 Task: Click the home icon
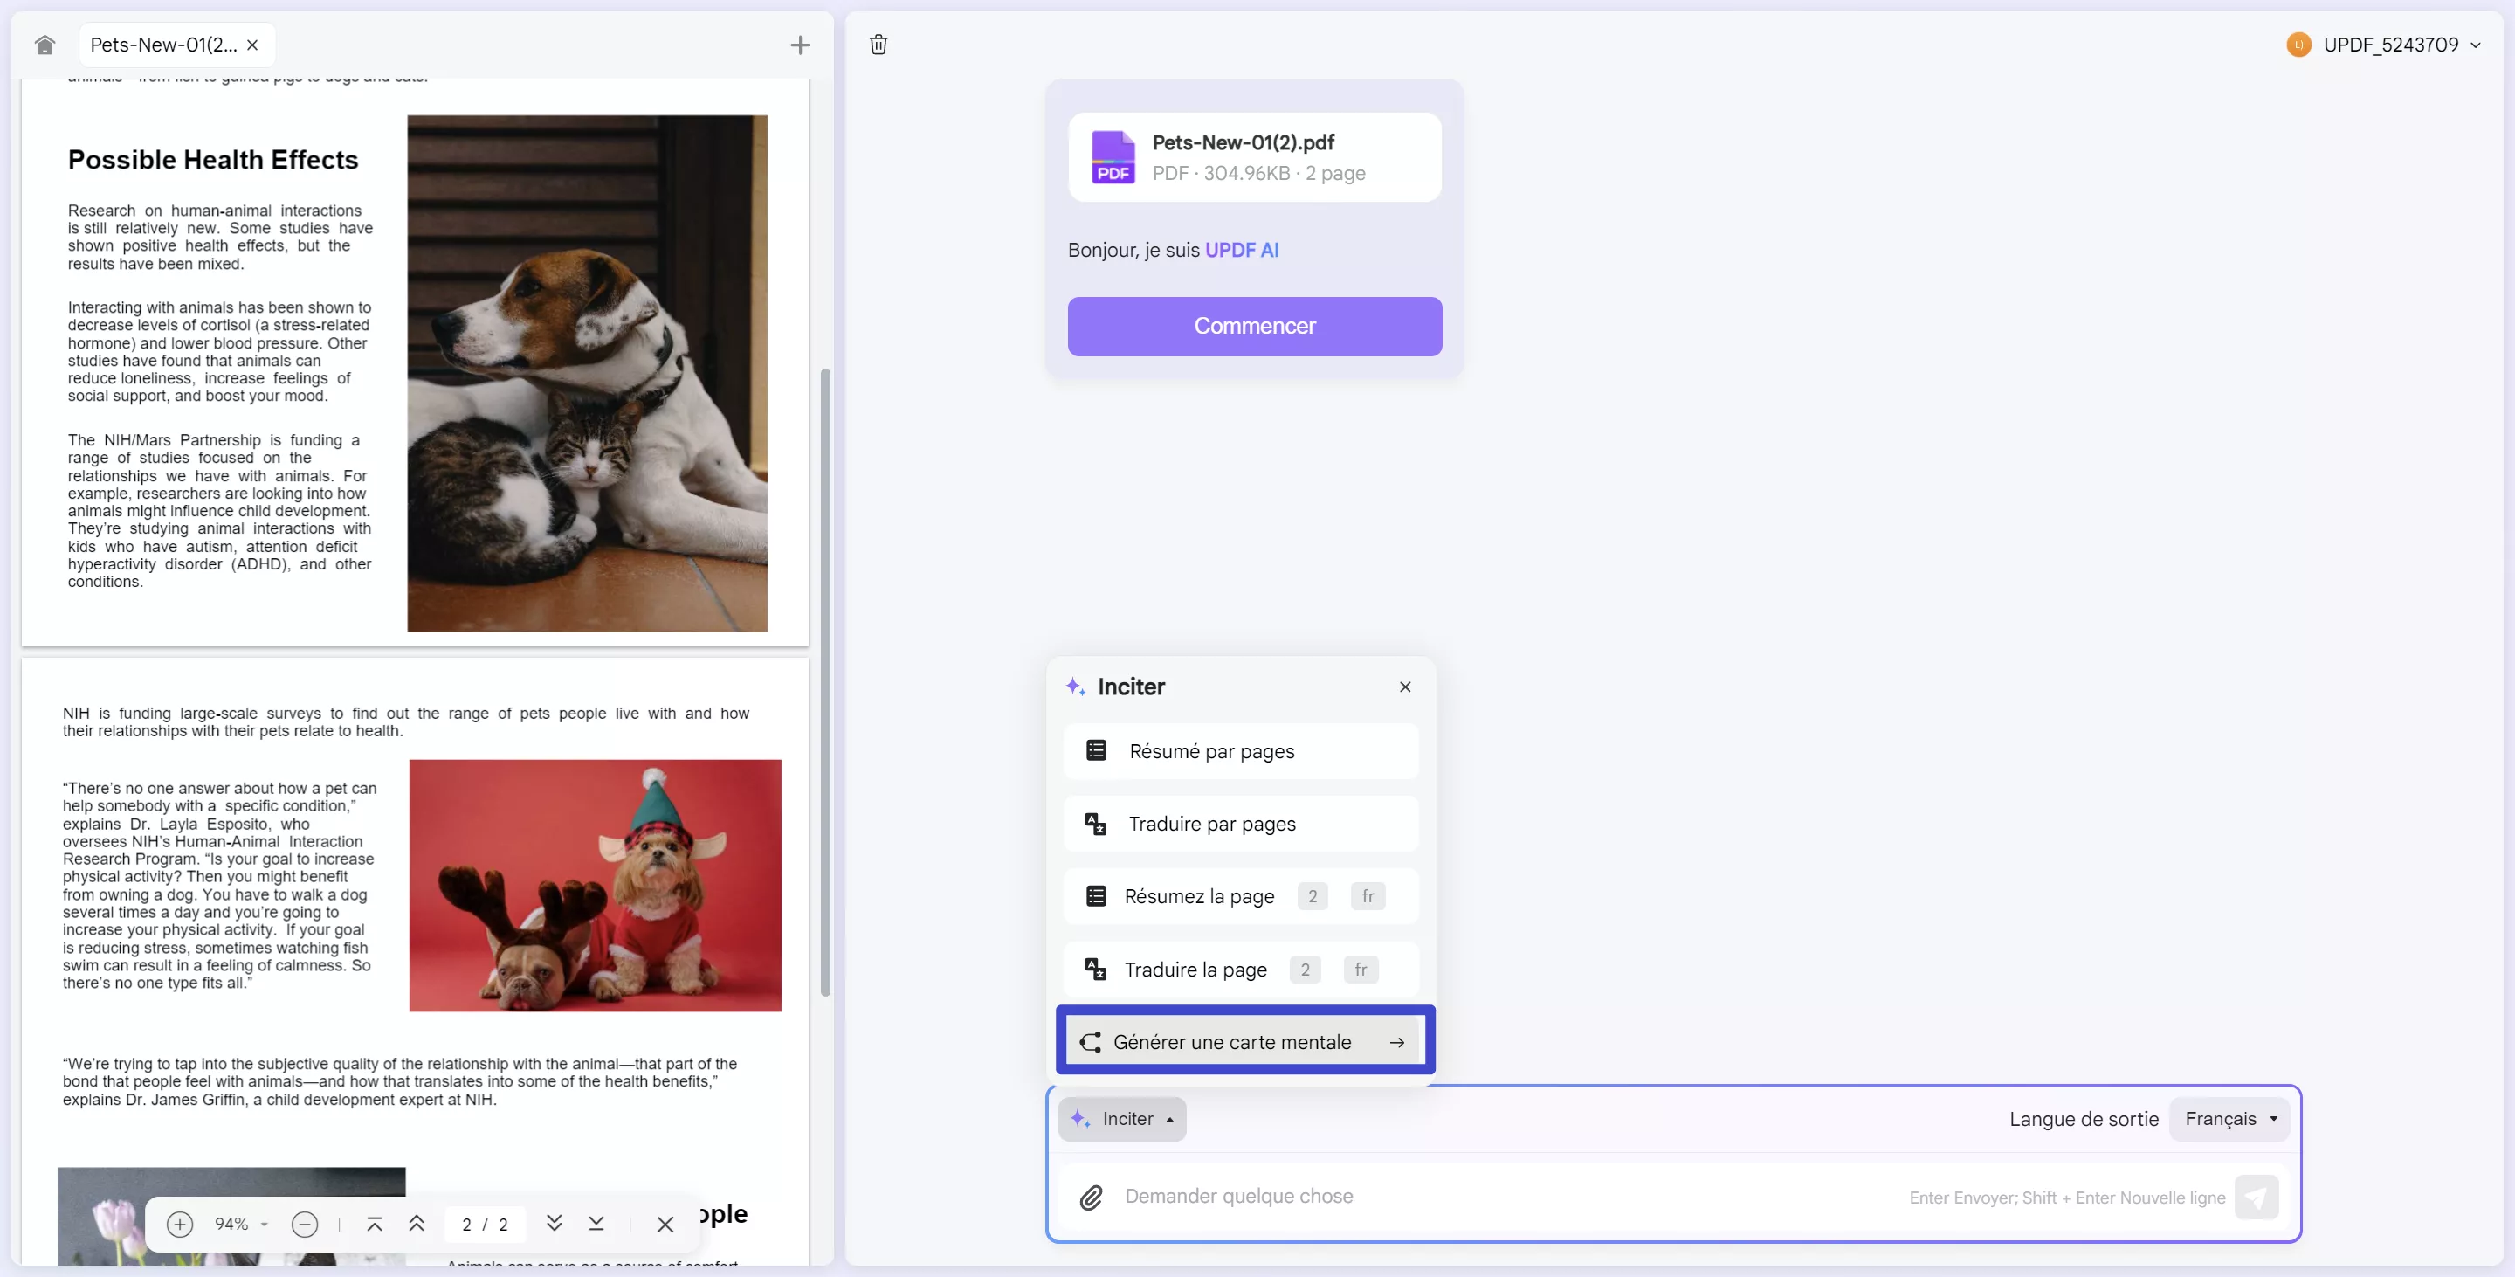45,44
